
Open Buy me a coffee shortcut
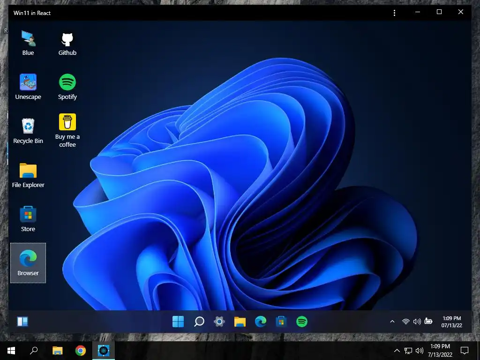click(x=67, y=131)
